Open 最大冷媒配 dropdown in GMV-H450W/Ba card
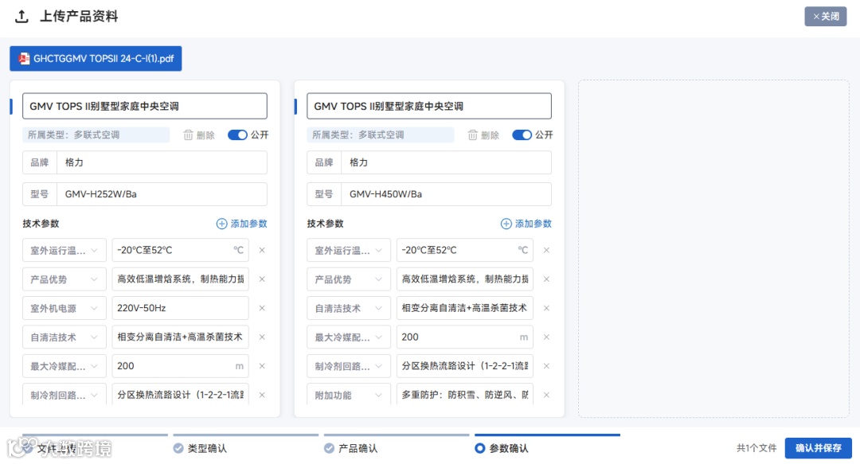The width and height of the screenshot is (860, 464). [349, 337]
